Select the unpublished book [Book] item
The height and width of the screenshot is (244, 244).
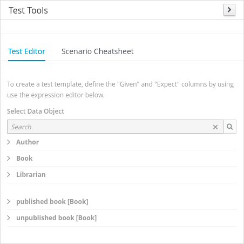pos(57,218)
